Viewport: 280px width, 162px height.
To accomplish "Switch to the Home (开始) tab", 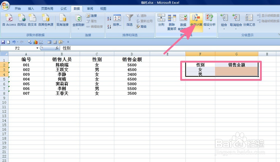I will pyautogui.click(x=18, y=9).
